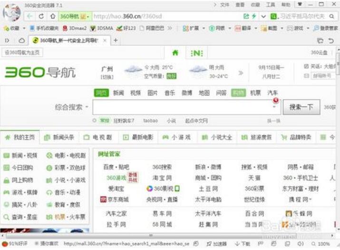Viewport: 340px width, 250px height.
Task: Click the 搜索一下 search button
Action: point(301,107)
